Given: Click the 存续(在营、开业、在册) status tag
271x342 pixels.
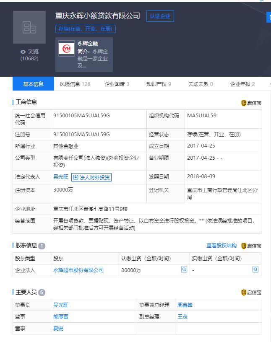Looking at the screenshot, I should tap(86, 29).
